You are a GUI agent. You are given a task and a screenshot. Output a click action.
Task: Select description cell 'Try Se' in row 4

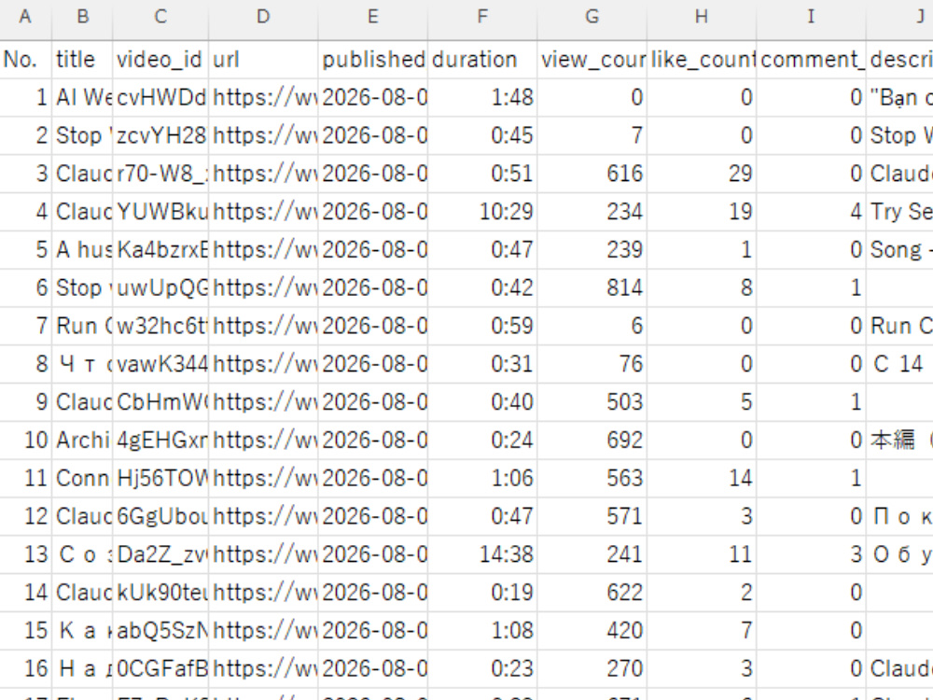click(899, 211)
